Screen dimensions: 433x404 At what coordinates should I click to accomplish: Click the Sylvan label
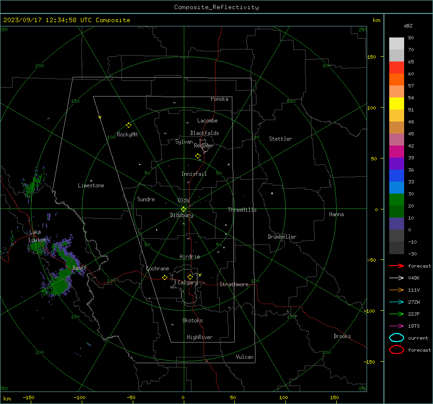click(x=184, y=142)
